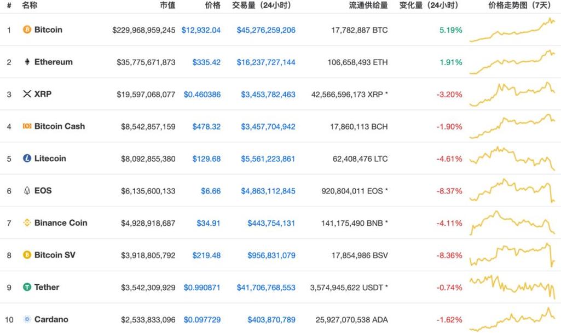Click Cardano volume $403,870,789
Viewport: 561px width, 334px height.
pos(271,319)
